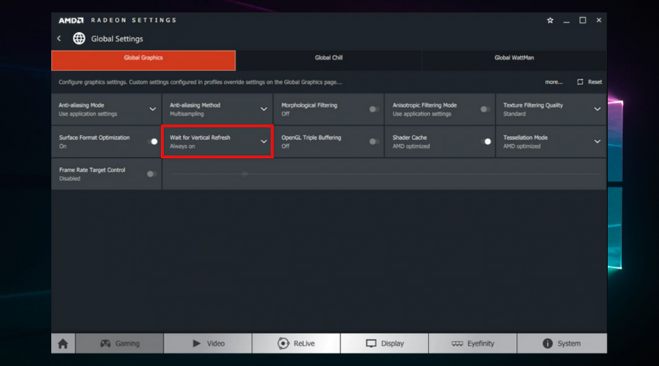Select the Global Graphics tab
The width and height of the screenshot is (659, 366).
[x=144, y=61]
